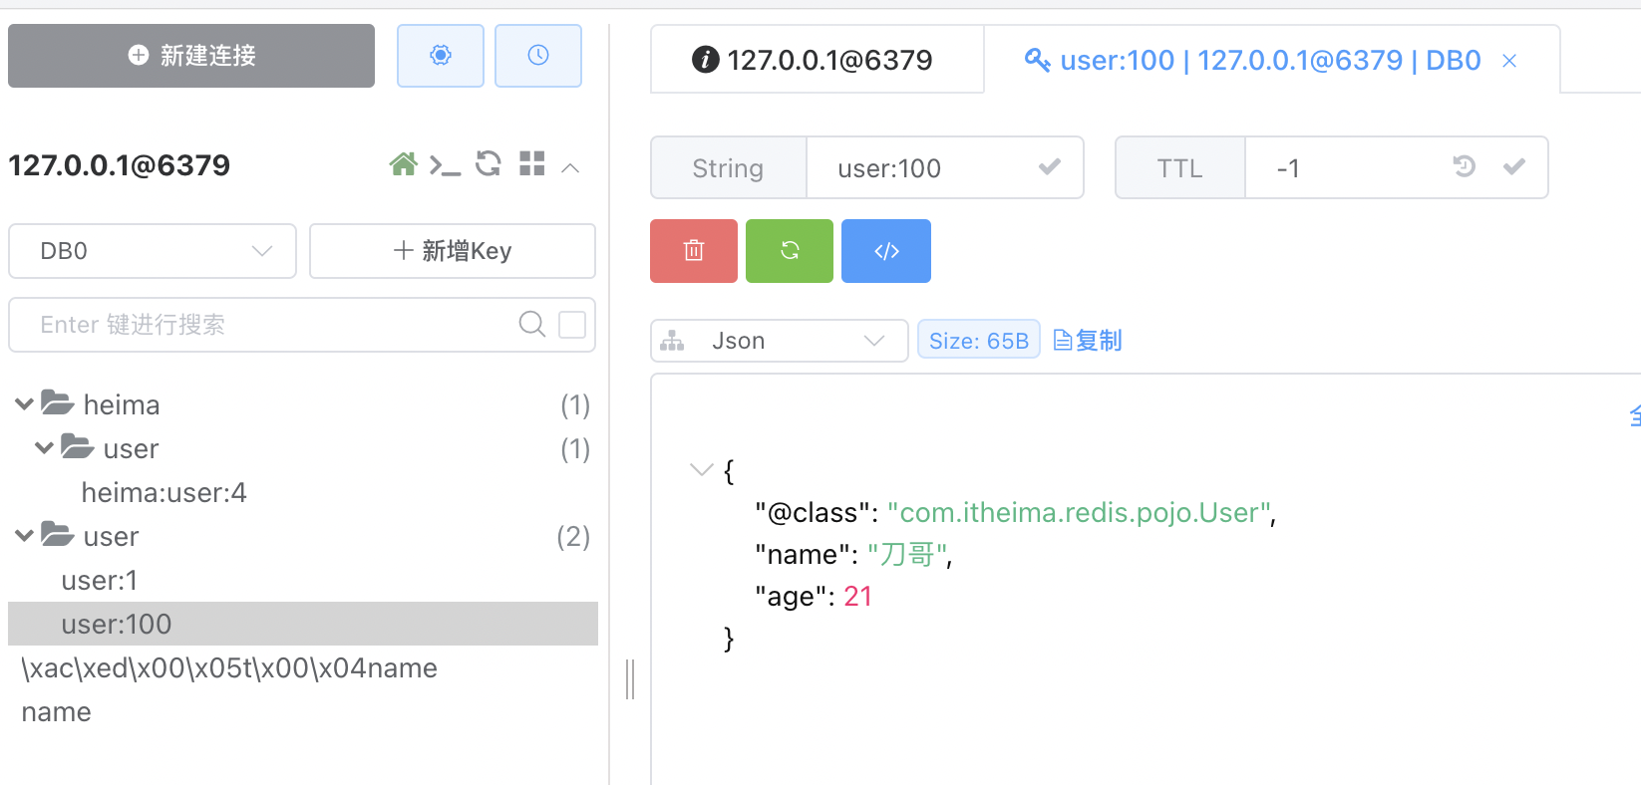Collapse the 127.0.0.1@6379 connection chevron
Image resolution: width=1641 pixels, height=785 pixels.
point(570,167)
